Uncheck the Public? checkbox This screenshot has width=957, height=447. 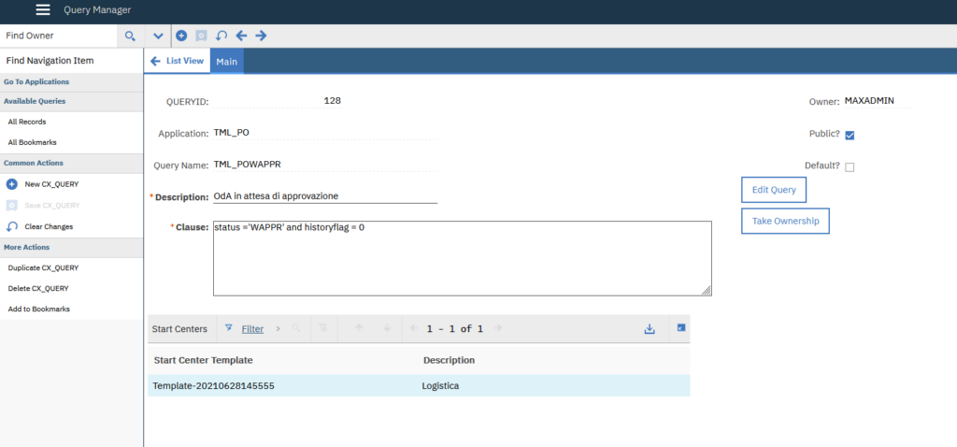[x=850, y=135]
